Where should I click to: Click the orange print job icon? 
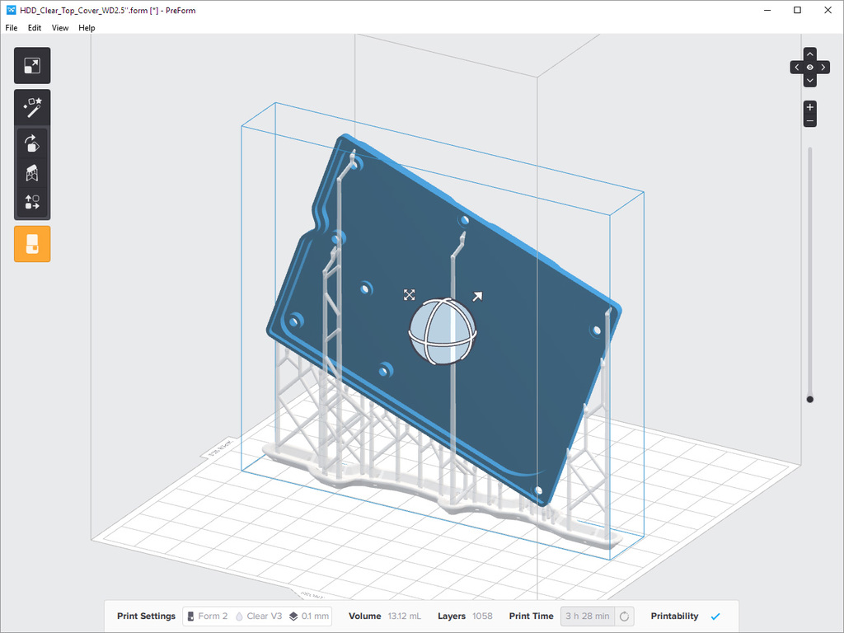[x=31, y=244]
